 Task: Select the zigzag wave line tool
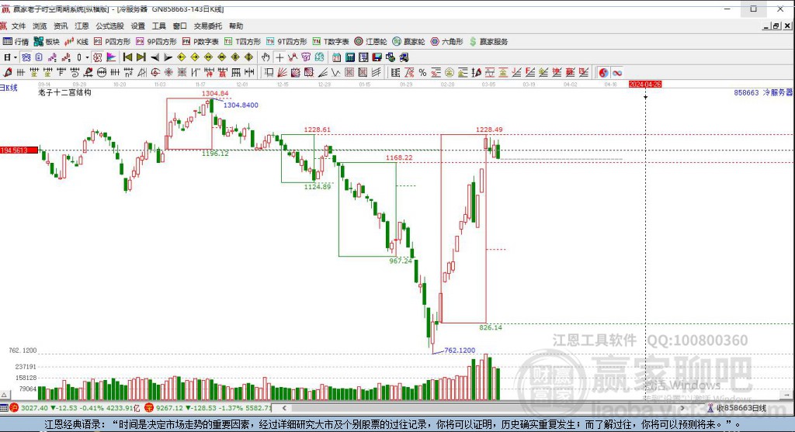pyautogui.click(x=335, y=72)
